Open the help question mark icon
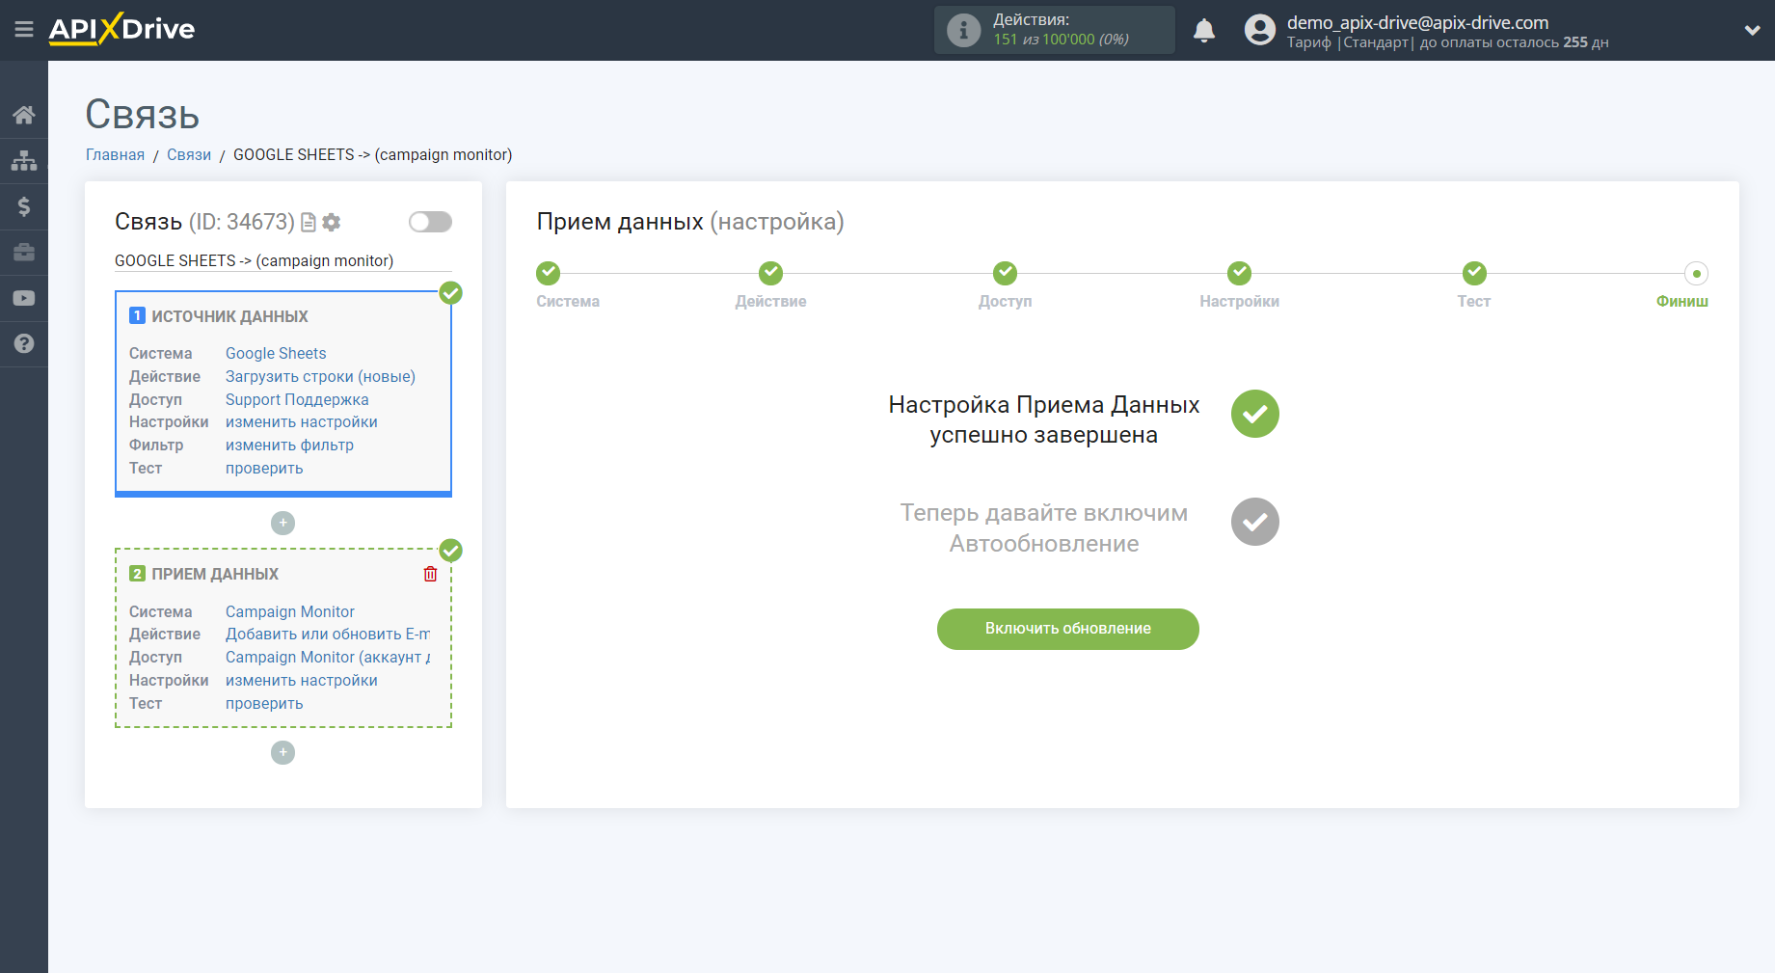 point(24,343)
